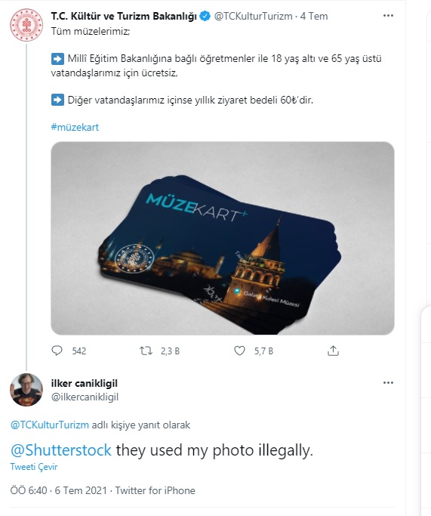Open the three-dot menu on the ministry tweet
Screen dimensions: 431x516
(388, 15)
